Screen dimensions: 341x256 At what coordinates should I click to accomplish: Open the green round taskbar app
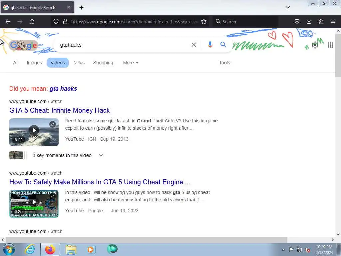pos(112,249)
